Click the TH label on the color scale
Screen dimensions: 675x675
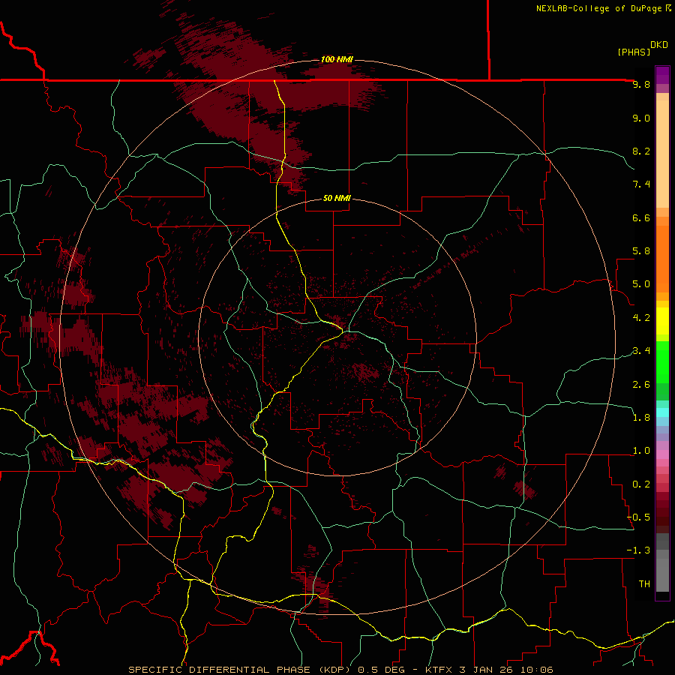644,584
